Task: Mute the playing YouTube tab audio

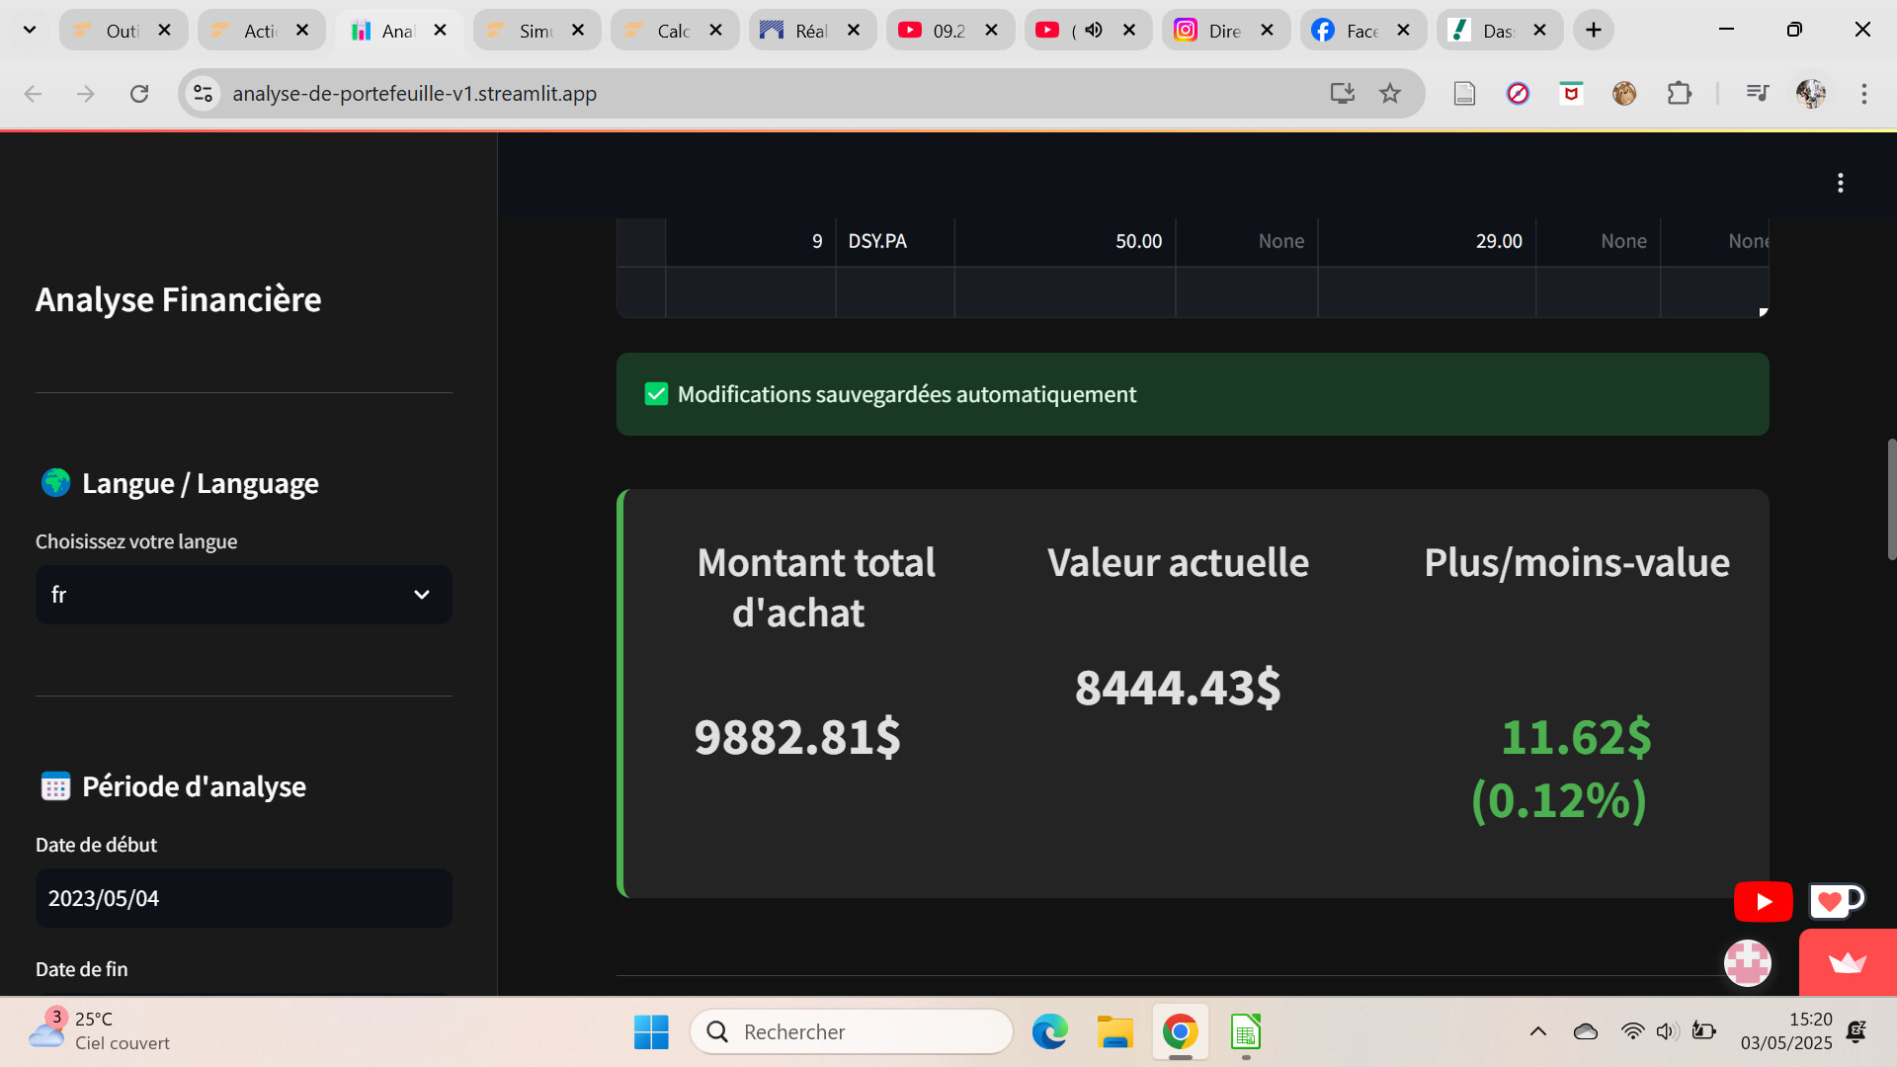Action: pyautogui.click(x=1093, y=31)
